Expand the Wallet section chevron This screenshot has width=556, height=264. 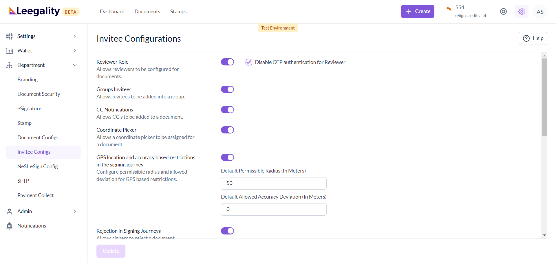pos(75,51)
